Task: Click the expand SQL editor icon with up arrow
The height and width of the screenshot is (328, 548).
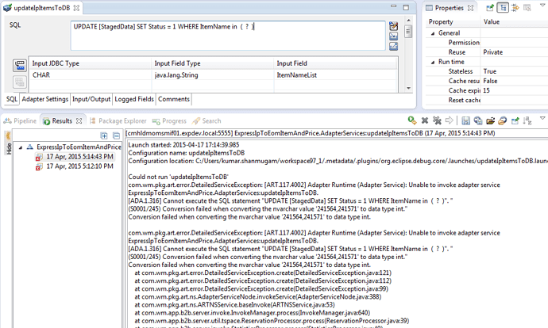Action: (x=393, y=46)
